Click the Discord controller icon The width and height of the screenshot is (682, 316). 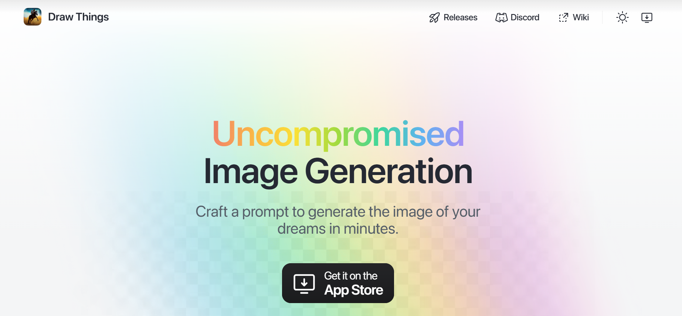click(501, 17)
